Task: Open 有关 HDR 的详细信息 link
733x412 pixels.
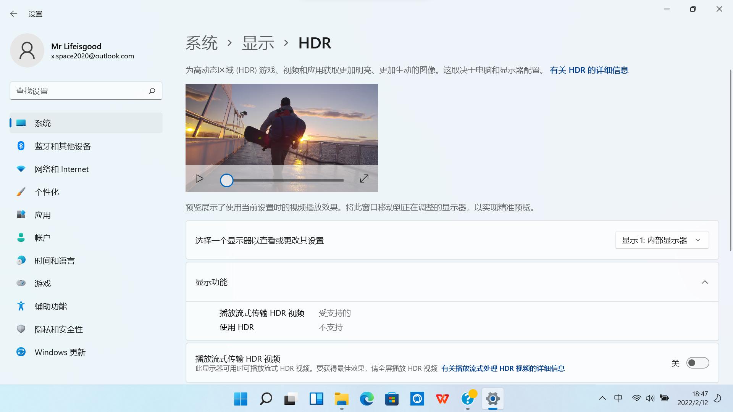Action: tap(589, 70)
